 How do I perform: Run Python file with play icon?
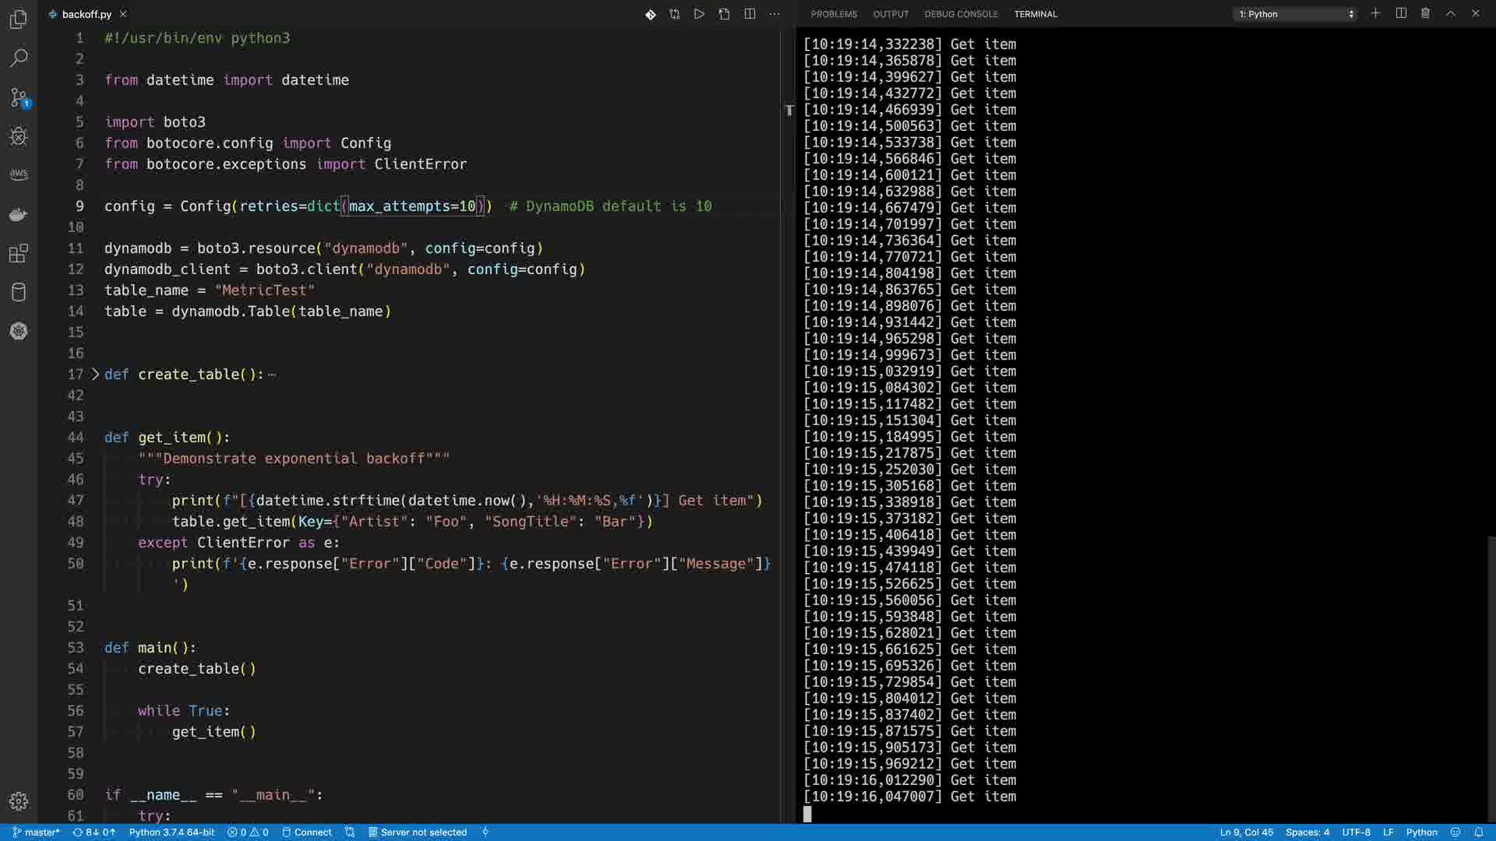[x=699, y=14]
